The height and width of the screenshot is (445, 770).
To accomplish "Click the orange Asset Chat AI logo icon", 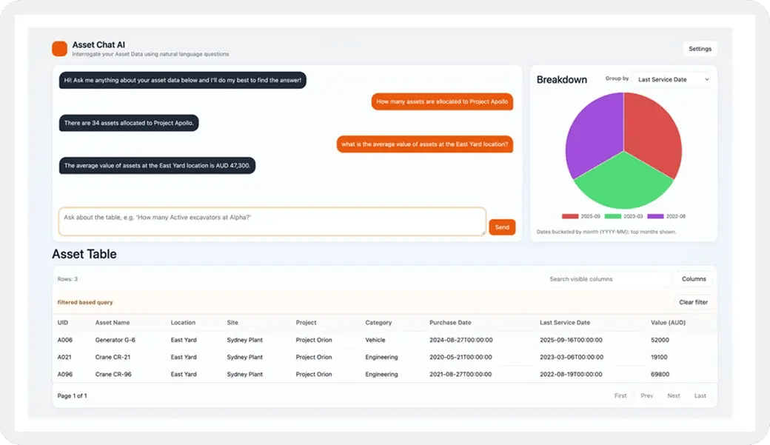I will (x=58, y=47).
